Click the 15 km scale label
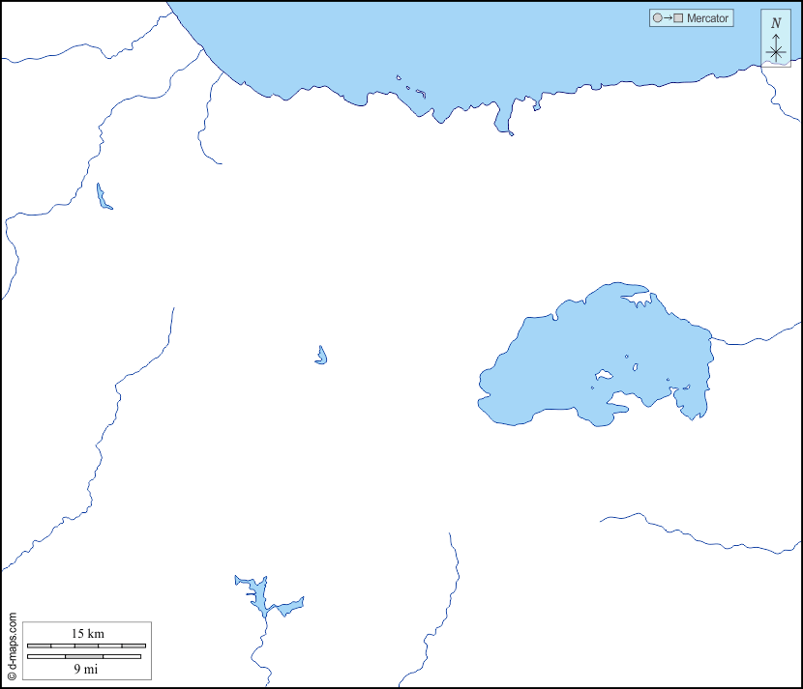 coord(88,634)
